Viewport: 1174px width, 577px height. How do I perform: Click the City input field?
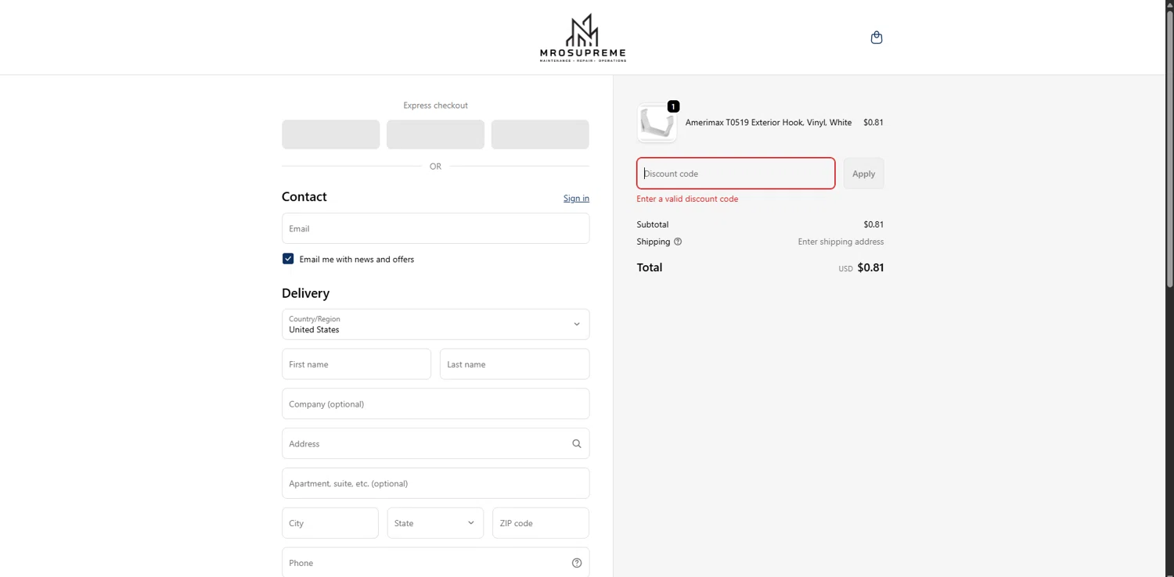(x=330, y=523)
